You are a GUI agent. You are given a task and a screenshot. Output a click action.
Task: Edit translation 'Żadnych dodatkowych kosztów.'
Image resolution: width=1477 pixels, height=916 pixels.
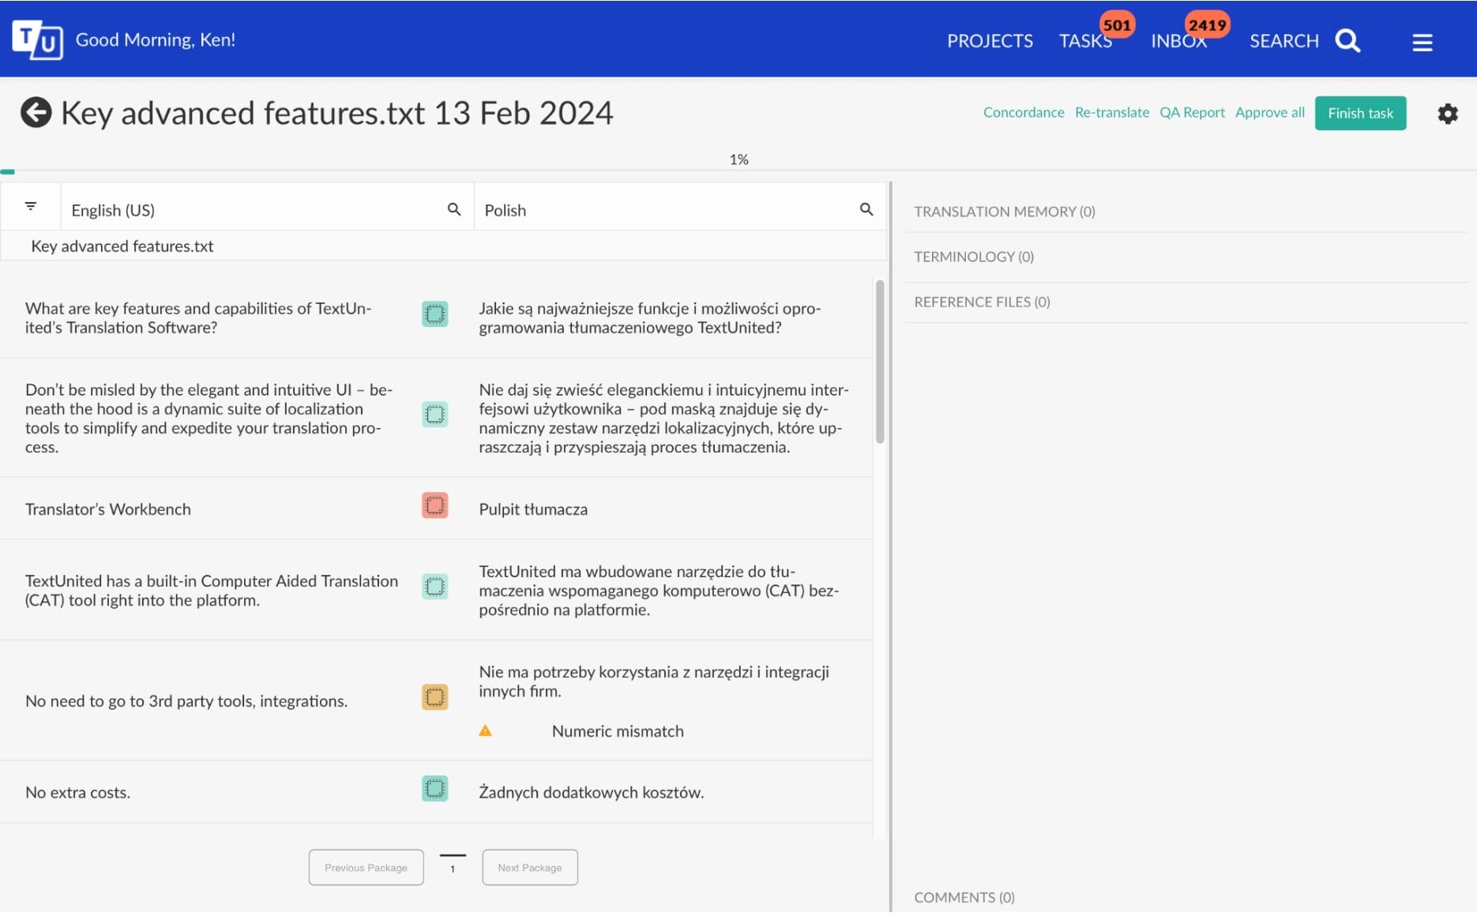click(x=591, y=792)
